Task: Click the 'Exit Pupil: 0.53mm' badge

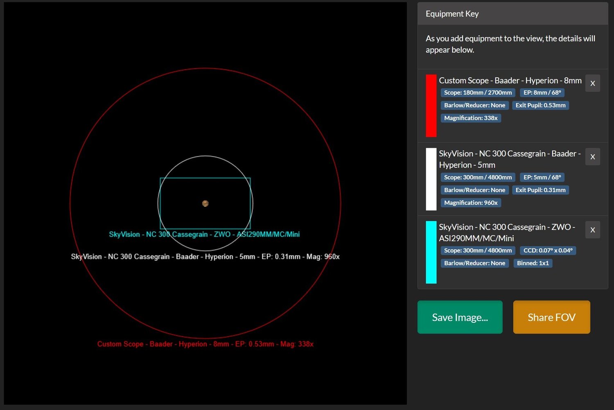Action: (540, 106)
